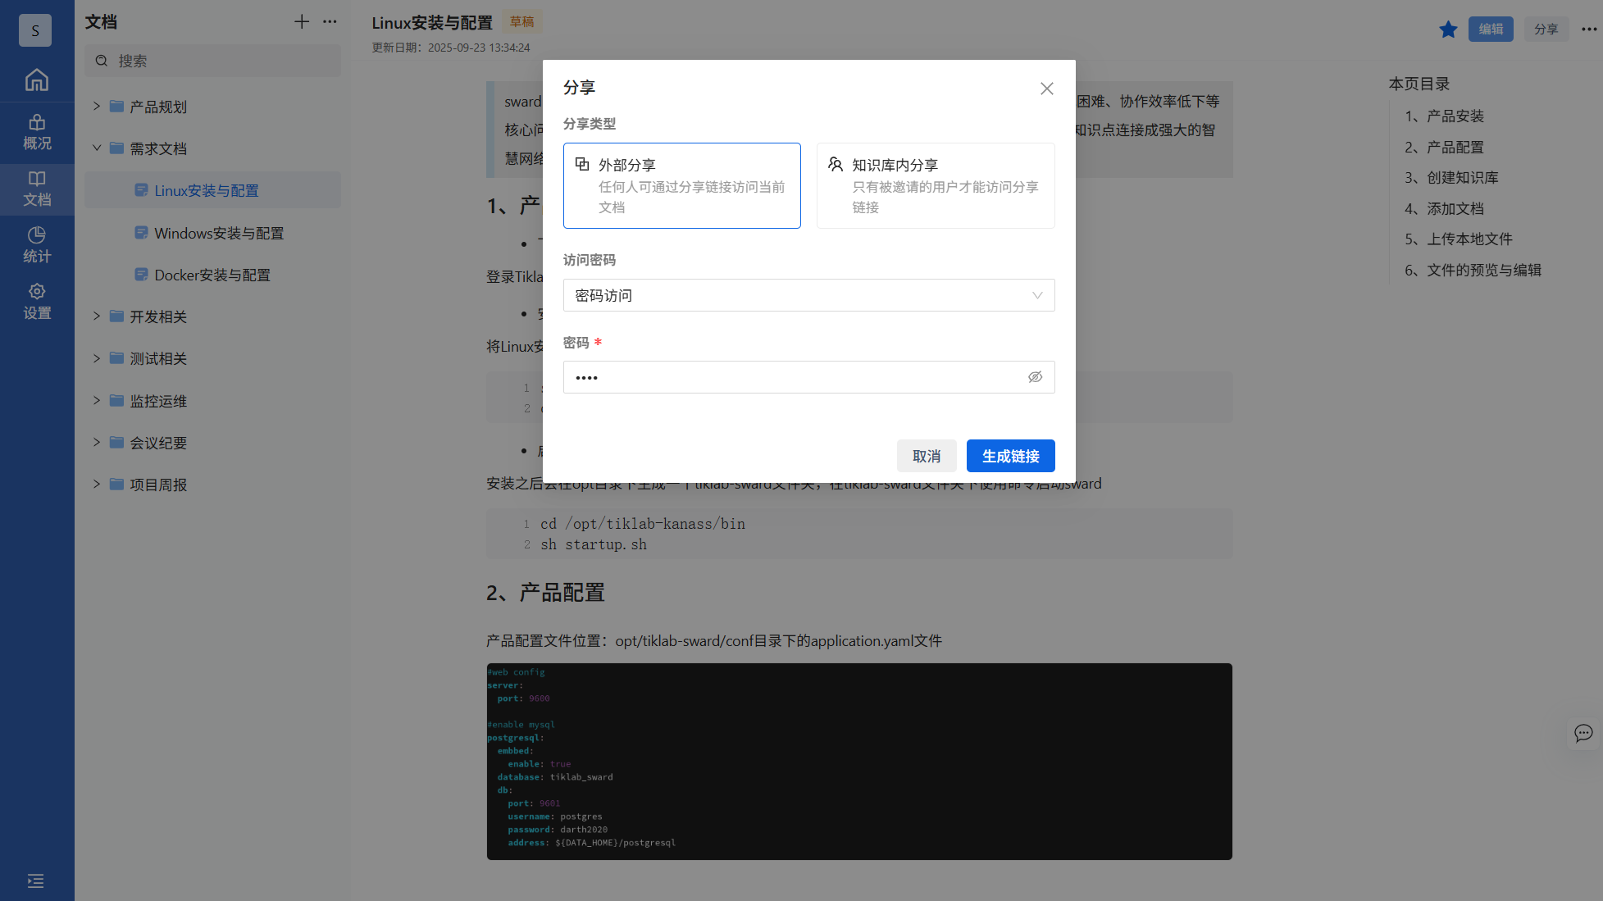Open the 统计 statistics section
The image size is (1603, 901).
click(x=37, y=245)
